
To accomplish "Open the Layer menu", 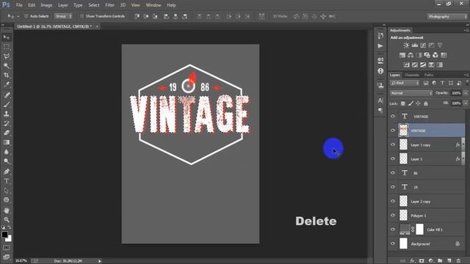I will 62,5.
